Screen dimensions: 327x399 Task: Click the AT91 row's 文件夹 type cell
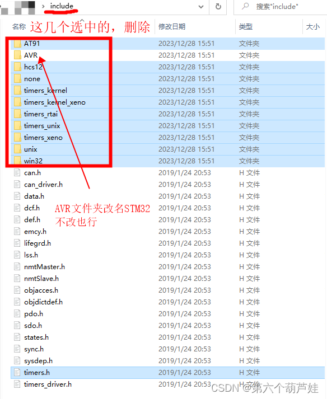[249, 44]
